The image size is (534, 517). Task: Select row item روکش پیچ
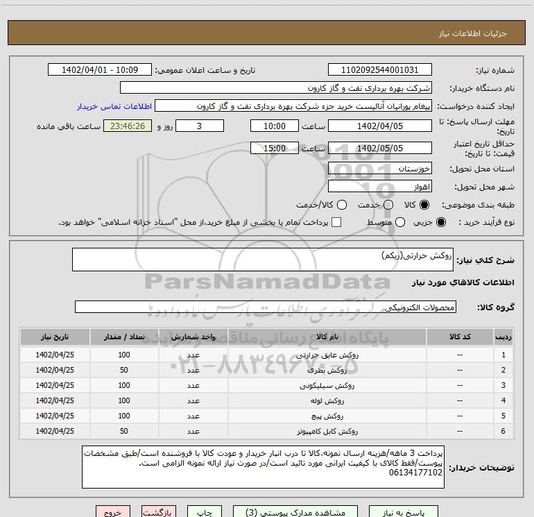[x=327, y=416]
